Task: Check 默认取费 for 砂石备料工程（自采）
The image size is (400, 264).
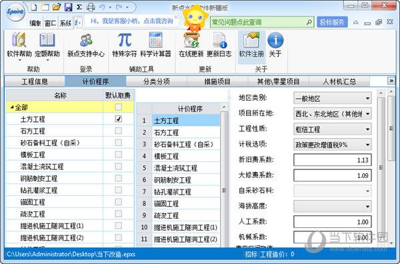Action: point(118,143)
